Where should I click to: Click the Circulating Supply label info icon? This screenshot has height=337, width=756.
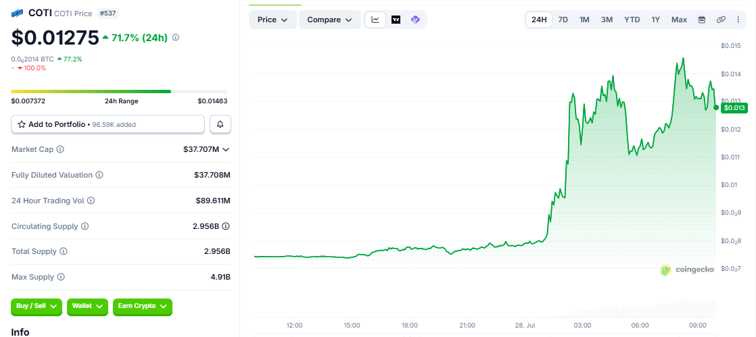(85, 226)
